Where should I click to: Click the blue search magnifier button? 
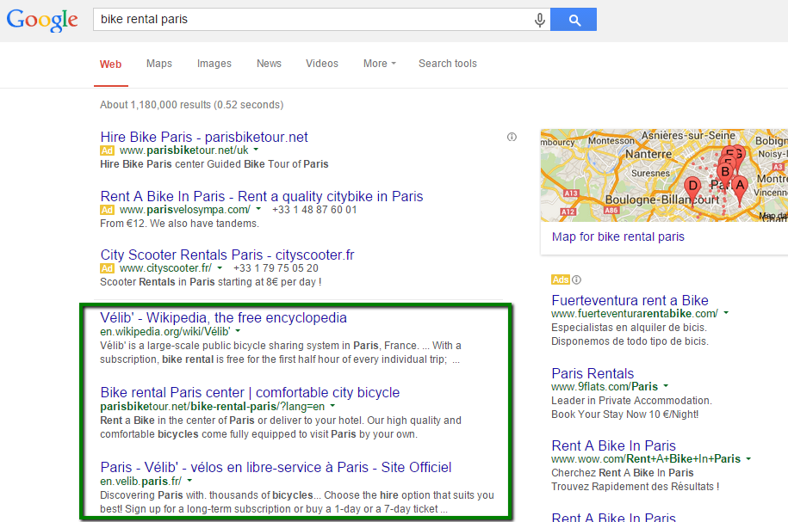[574, 20]
